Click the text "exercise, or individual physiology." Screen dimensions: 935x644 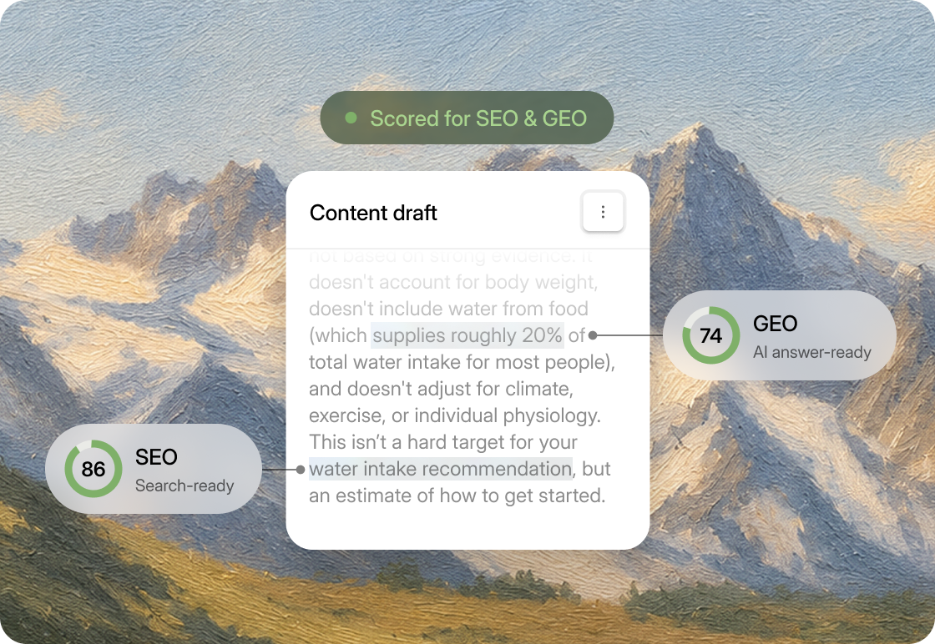(x=454, y=415)
